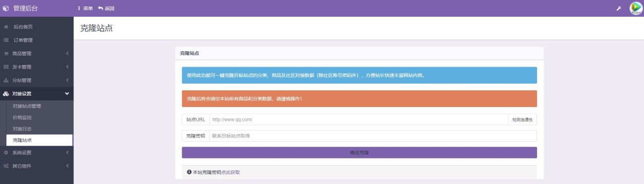Screen dimensions: 644x184
Task: Expand the 商品管理 submenu arrow
Action: (x=67, y=53)
